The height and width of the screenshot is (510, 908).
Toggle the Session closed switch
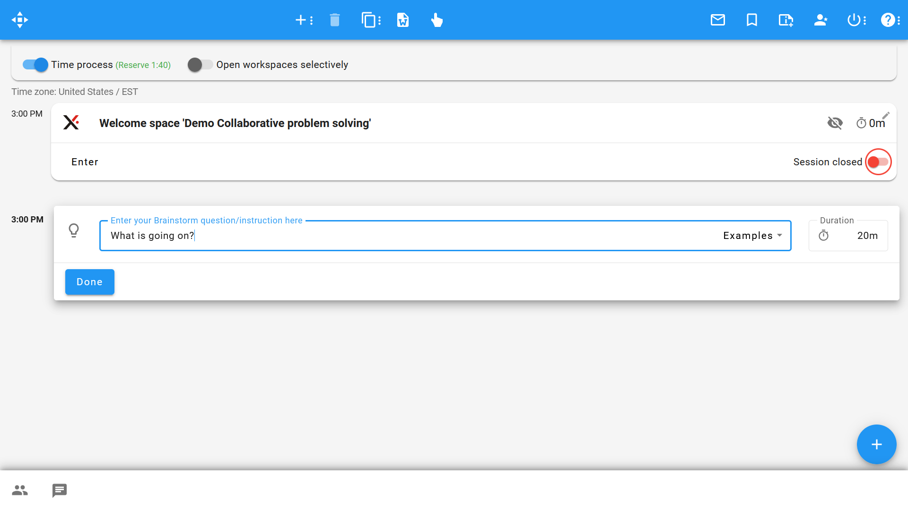coord(878,162)
